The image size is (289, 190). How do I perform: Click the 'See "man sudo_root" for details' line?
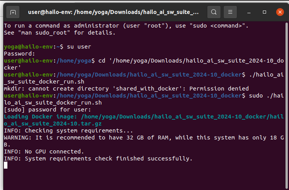click(x=60, y=33)
